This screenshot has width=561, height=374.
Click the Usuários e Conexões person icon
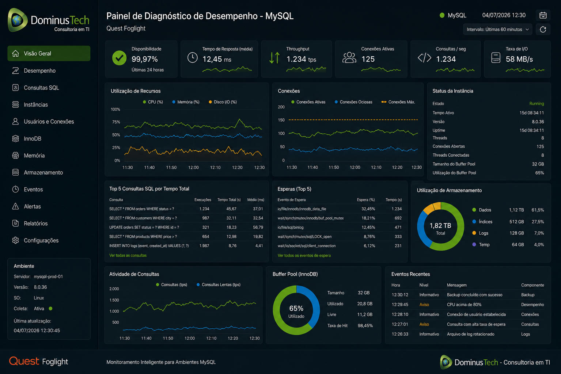click(15, 122)
